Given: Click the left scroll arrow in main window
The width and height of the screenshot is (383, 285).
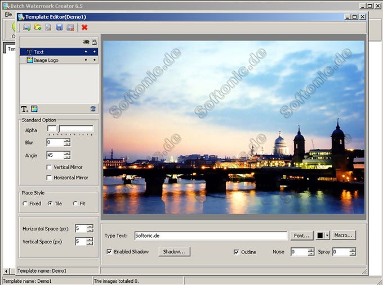Looking at the screenshot, I should (x=6, y=271).
